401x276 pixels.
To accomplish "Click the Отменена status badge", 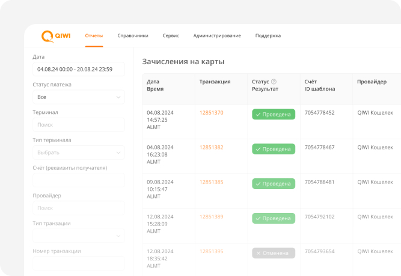I will click(274, 253).
